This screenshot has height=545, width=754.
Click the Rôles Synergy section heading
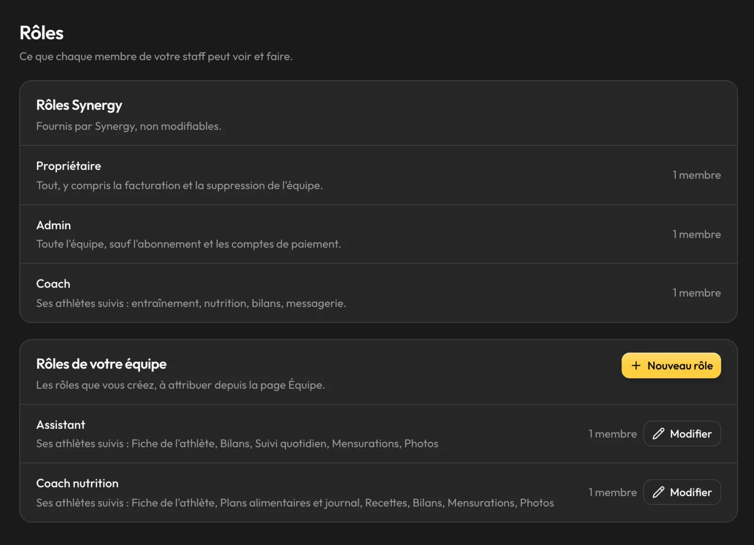click(79, 105)
